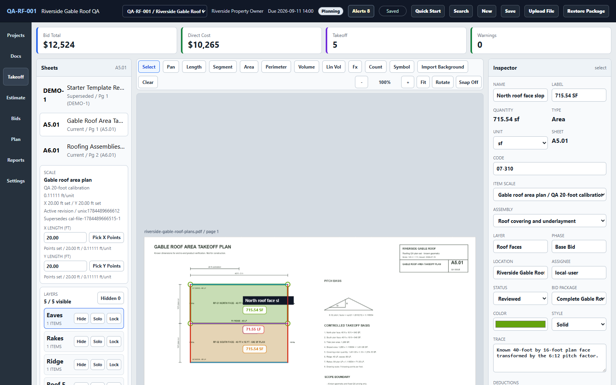Image resolution: width=616 pixels, height=385 pixels.
Task: Open Settings in sidebar
Action: [x=16, y=181]
